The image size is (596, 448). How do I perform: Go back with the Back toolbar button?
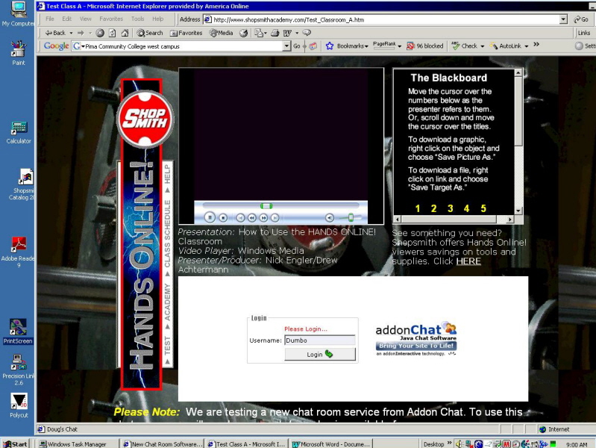55,33
